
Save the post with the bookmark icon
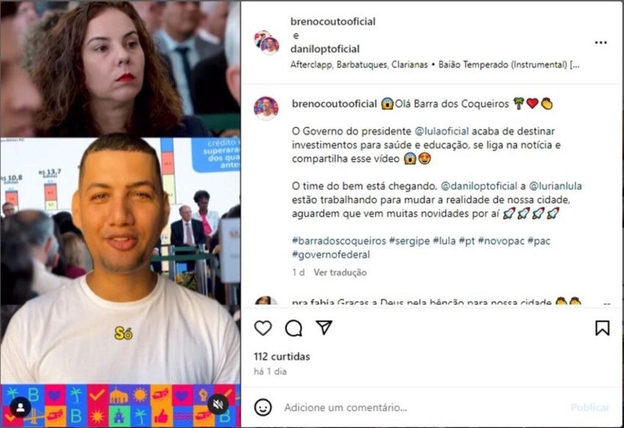click(602, 328)
